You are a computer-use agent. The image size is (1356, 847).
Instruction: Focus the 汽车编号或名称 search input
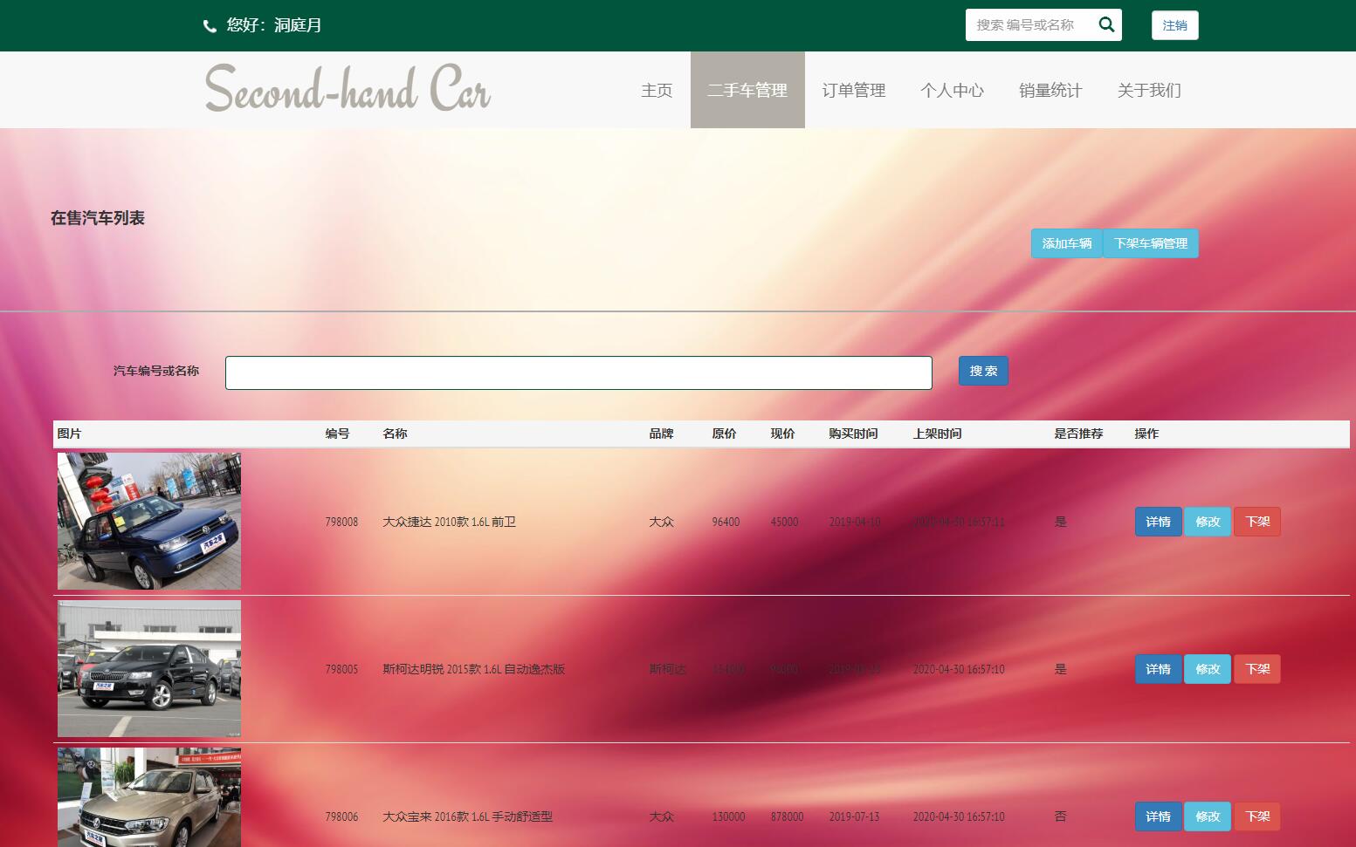coord(579,372)
